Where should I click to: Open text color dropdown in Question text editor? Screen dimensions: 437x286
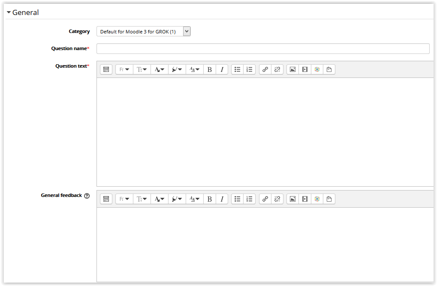(x=160, y=69)
